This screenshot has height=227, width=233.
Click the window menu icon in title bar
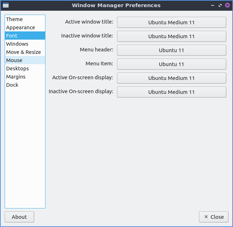click(5, 5)
